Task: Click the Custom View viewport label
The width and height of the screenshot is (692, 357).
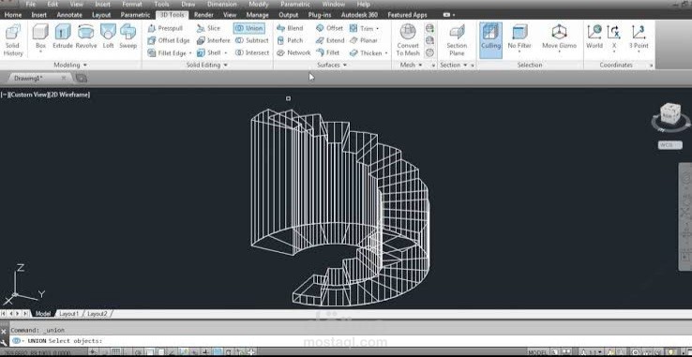Action: coord(28,95)
